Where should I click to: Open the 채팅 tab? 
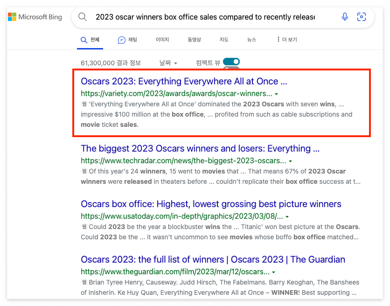(127, 40)
